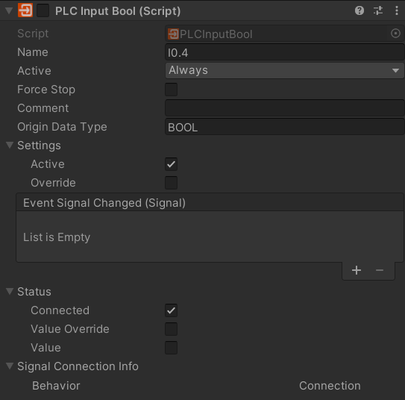Click the orange PLC Input Bool script icon
405x400 pixels.
coord(25,10)
